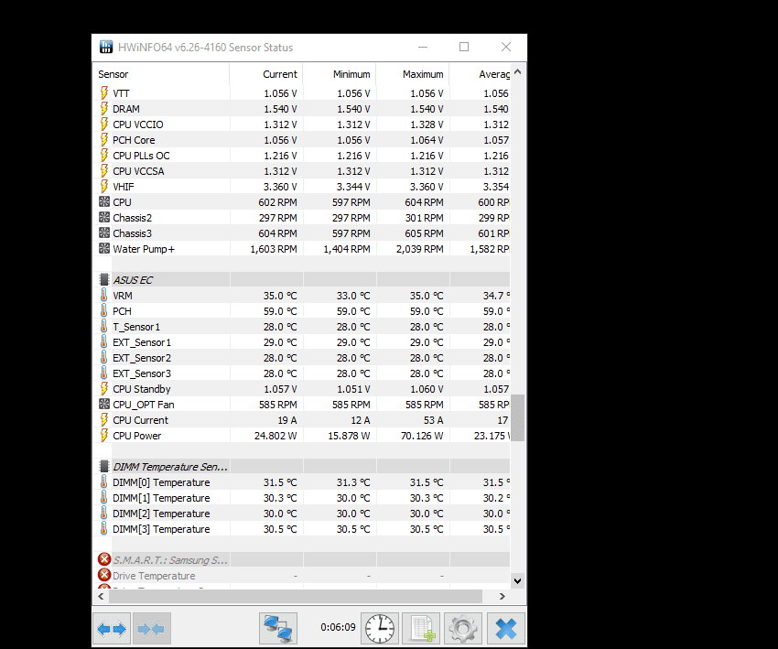Open sensor settings gear button
778x649 pixels.
(463, 629)
